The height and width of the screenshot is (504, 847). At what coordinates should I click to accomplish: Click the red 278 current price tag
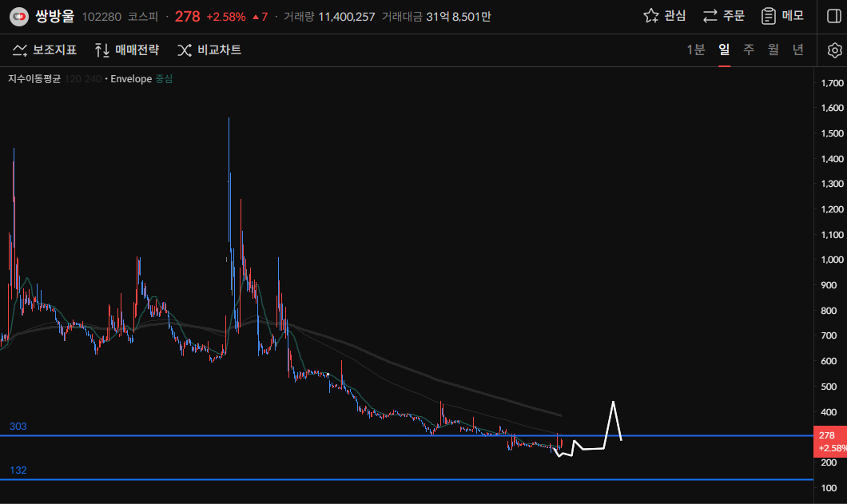coord(829,441)
